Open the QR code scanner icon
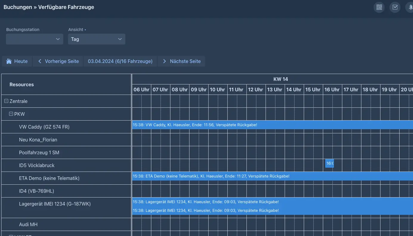Viewport: 413px width, 236px height. coord(379,7)
